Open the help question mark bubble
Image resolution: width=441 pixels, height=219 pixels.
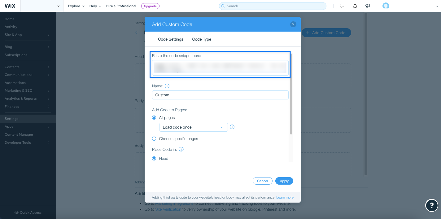coord(432,205)
